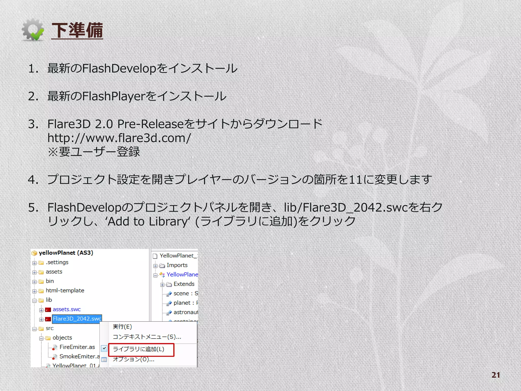Image resolution: width=521 pixels, height=391 pixels.
Task: Click the assets folder icon
Action: click(x=41, y=272)
